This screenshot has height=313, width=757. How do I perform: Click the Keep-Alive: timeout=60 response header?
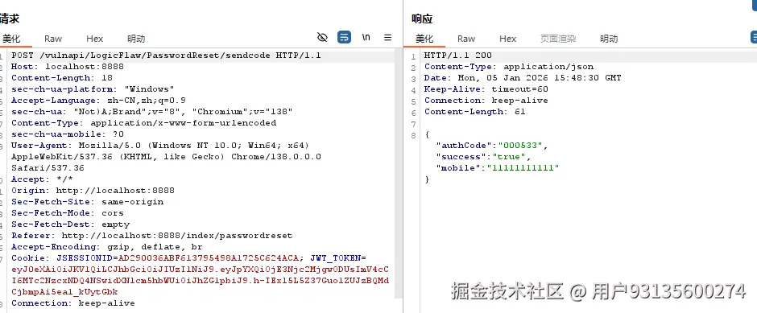point(486,89)
